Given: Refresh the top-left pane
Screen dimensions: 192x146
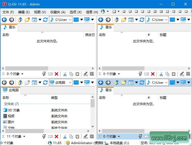Looking at the screenshot, I should (x=45, y=20).
